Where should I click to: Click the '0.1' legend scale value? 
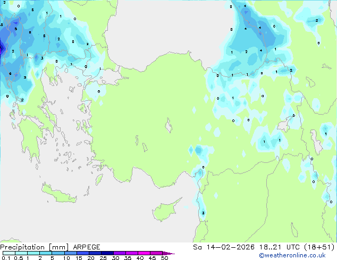pyautogui.click(x=6, y=258)
